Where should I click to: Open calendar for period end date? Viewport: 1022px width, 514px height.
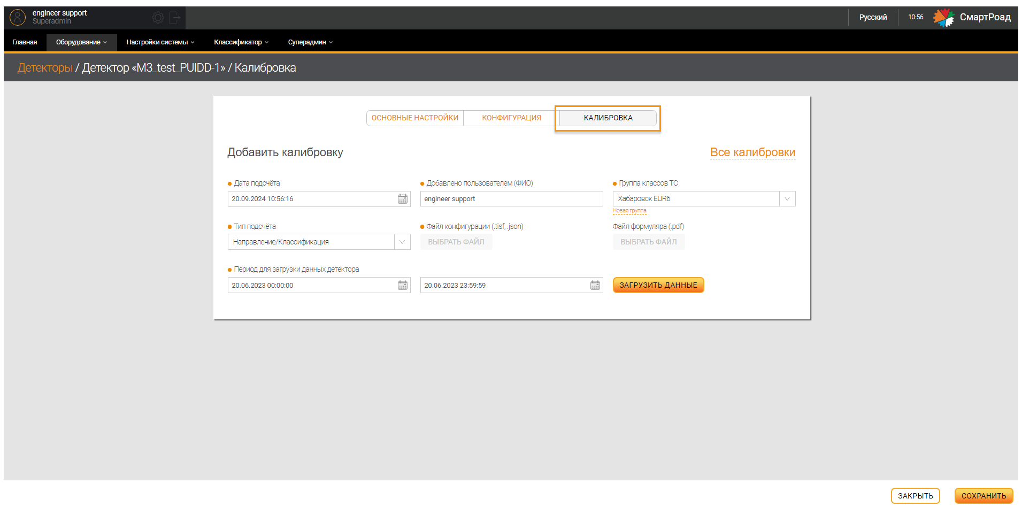[x=595, y=285]
